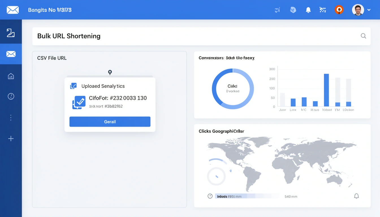The height and width of the screenshot is (217, 380).
Task: Toggle the bell icon on geographic clicks panel
Action: point(357,196)
